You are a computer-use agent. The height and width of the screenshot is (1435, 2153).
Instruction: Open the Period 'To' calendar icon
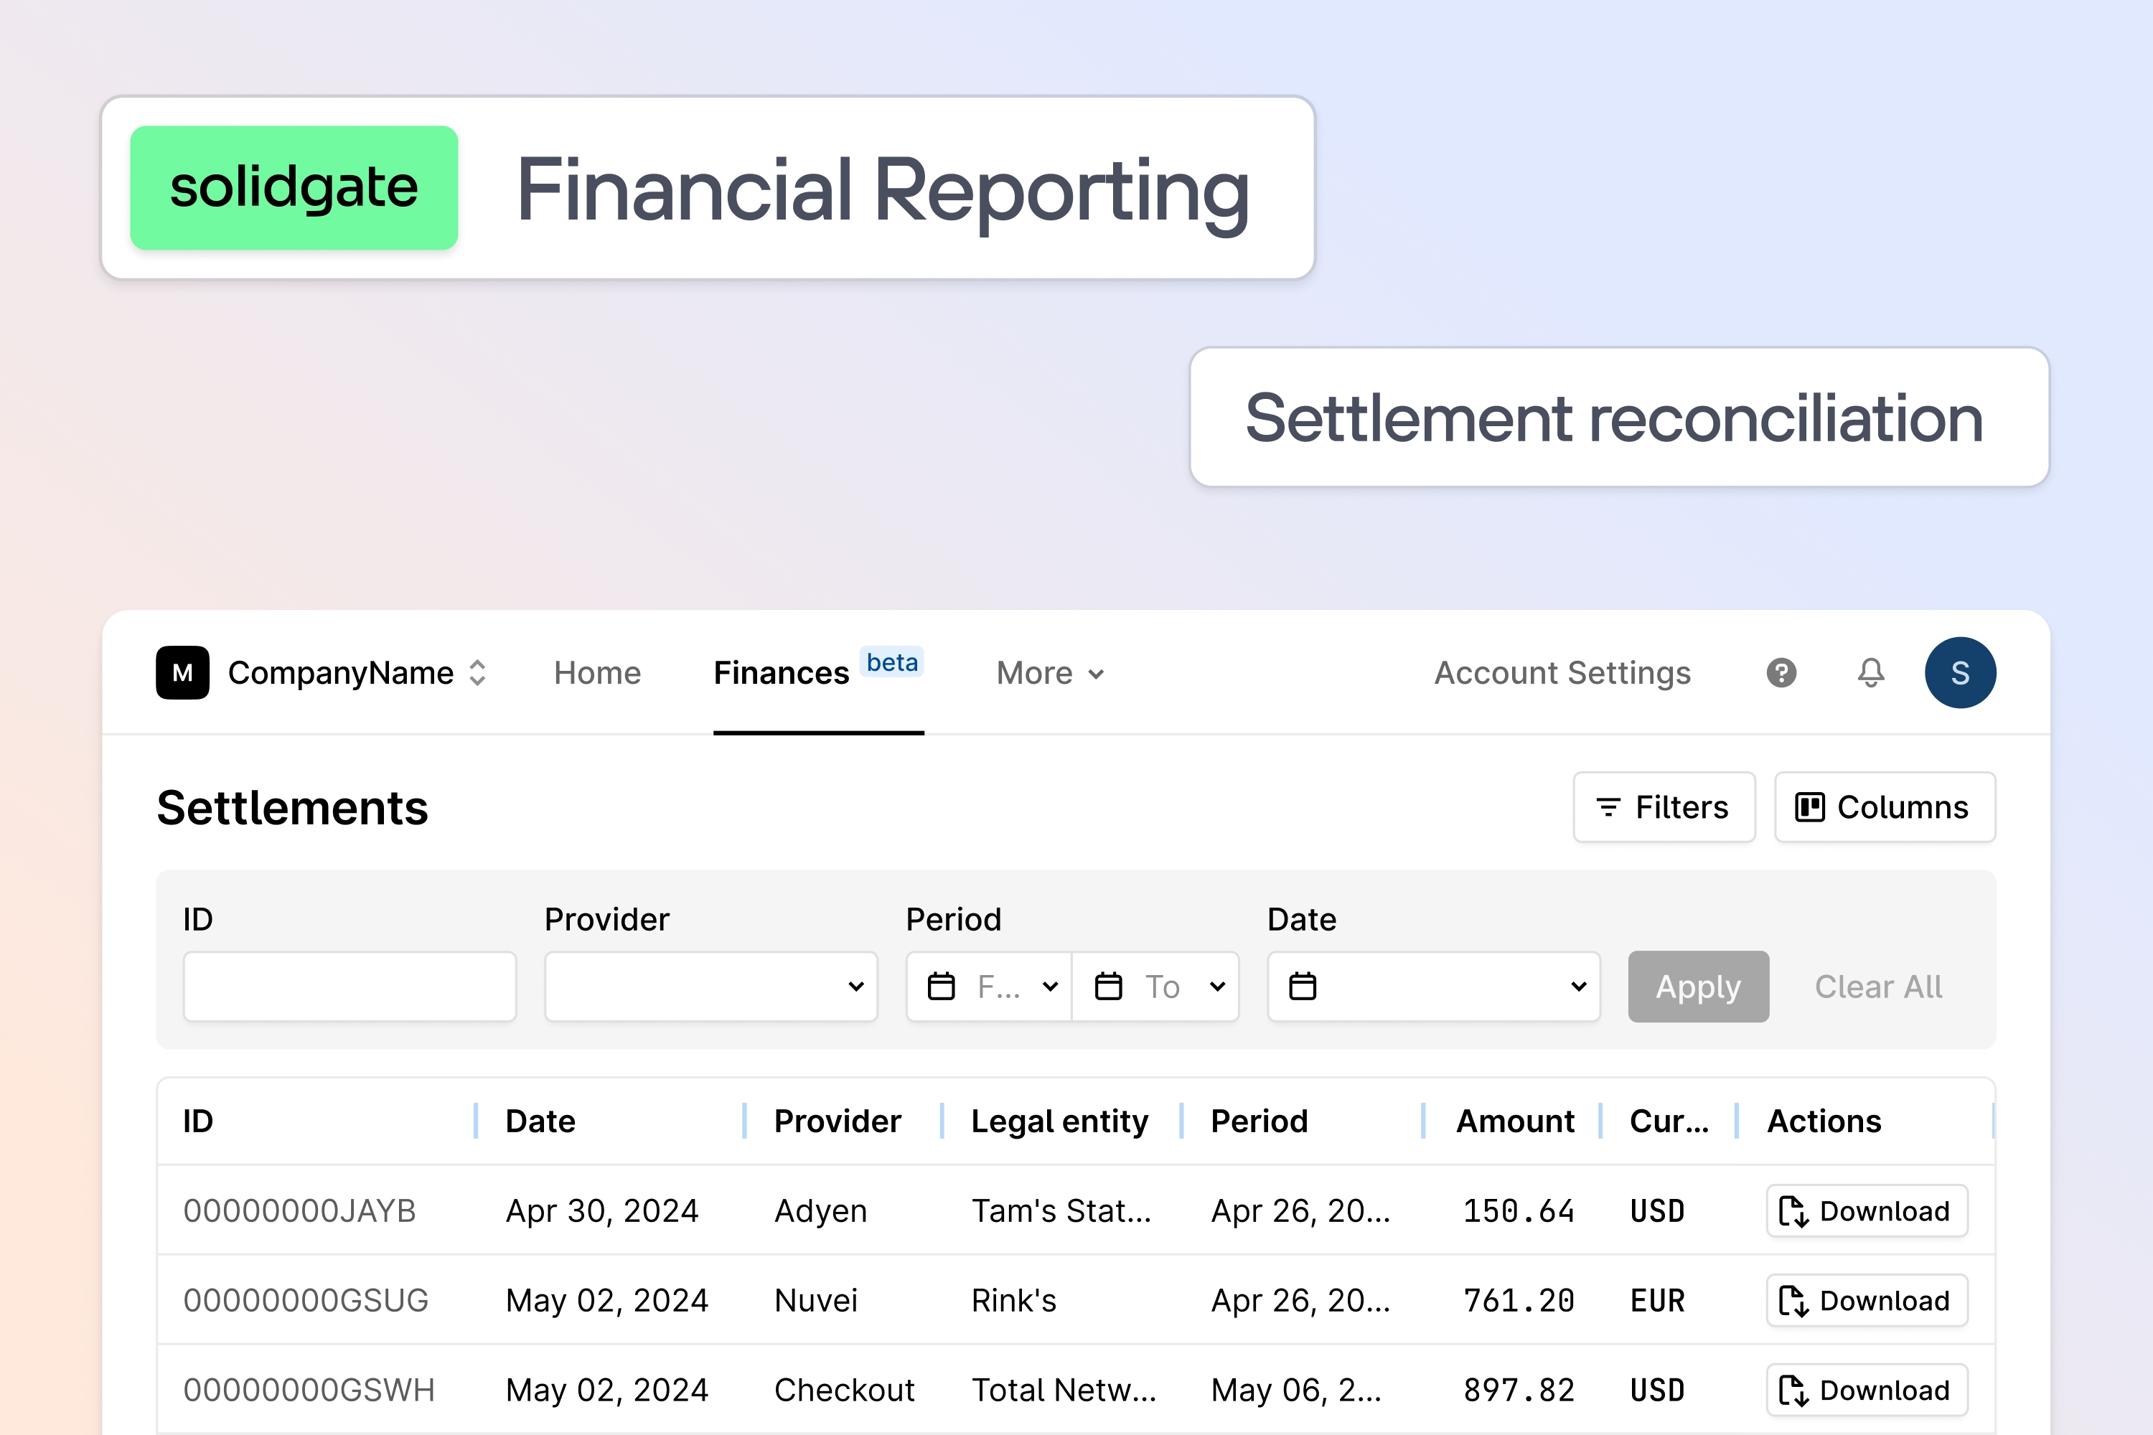point(1107,987)
